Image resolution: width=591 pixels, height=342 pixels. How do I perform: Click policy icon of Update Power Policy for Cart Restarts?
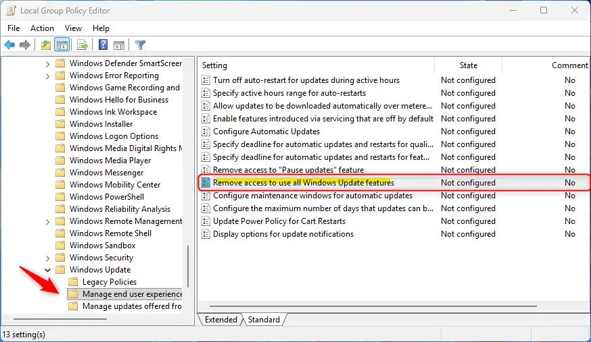(206, 221)
